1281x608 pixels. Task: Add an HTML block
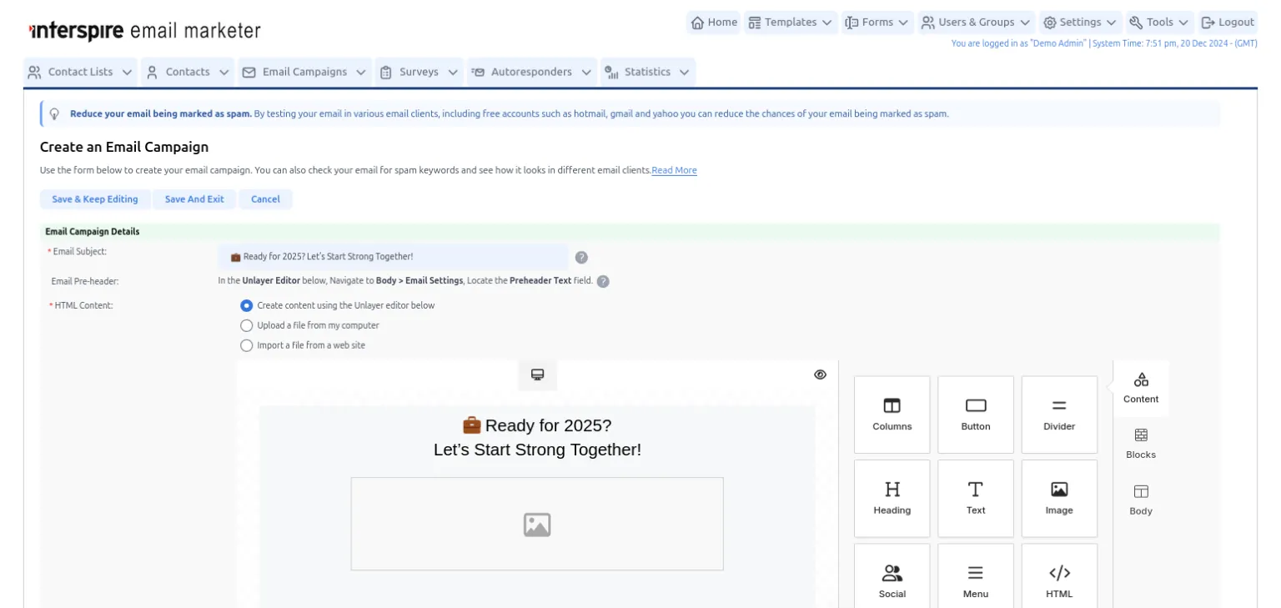pos(1058,579)
